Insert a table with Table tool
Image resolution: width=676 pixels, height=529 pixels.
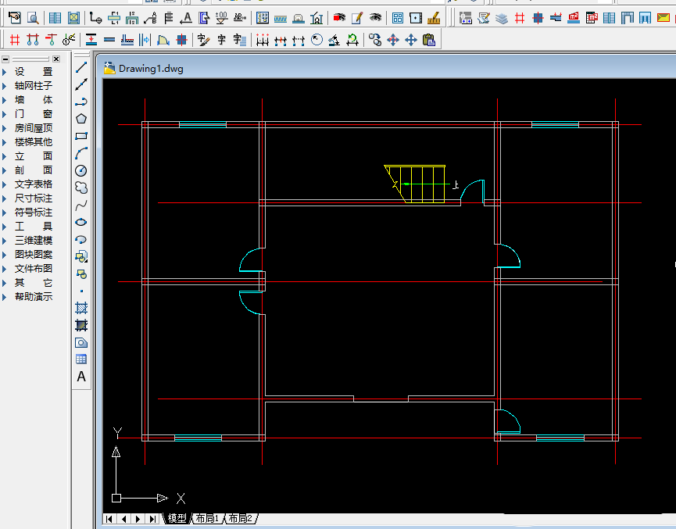[x=81, y=359]
